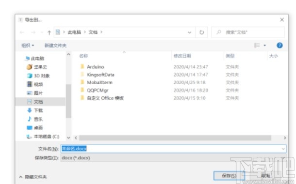296x184 pixels.
Task: Open the 保存类型 docx dropdown
Action: [x=173, y=158]
